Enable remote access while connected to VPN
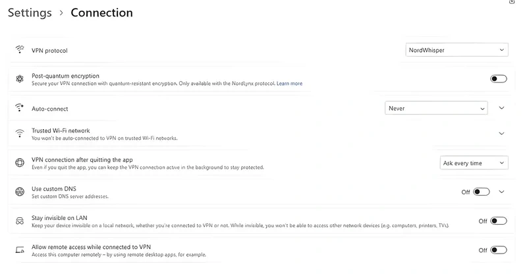This screenshot has height=276, width=527. click(x=499, y=250)
